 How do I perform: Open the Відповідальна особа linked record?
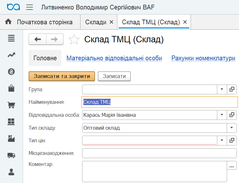point(232,115)
